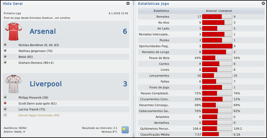Open the Liverpool team name link
This screenshot has width=267, height=138.
46,84
